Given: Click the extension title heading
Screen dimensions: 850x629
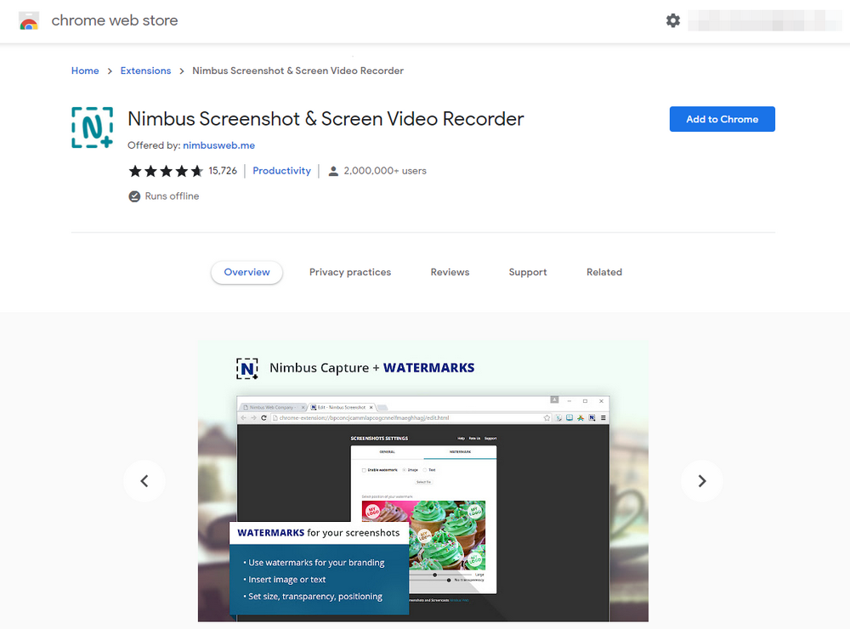Looking at the screenshot, I should point(326,119).
